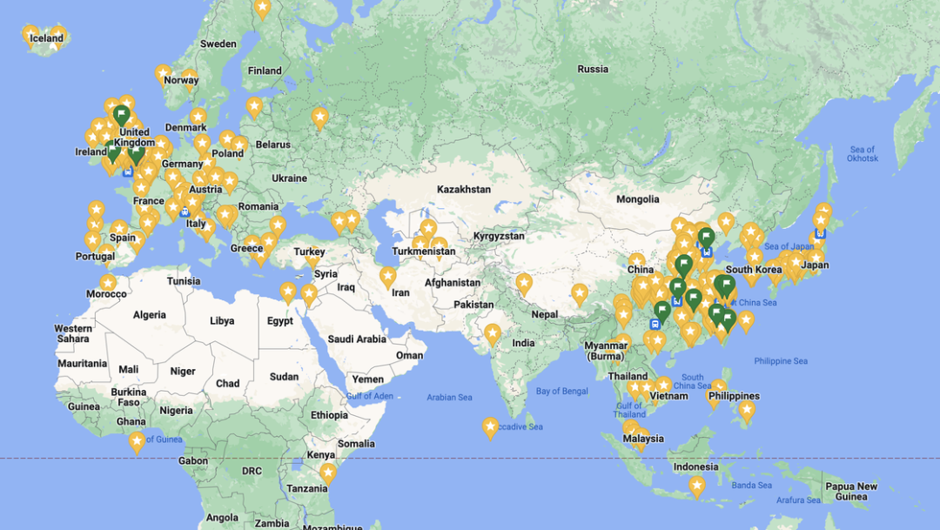The image size is (940, 530).
Task: Select the star pin in Iran
Action: [388, 278]
